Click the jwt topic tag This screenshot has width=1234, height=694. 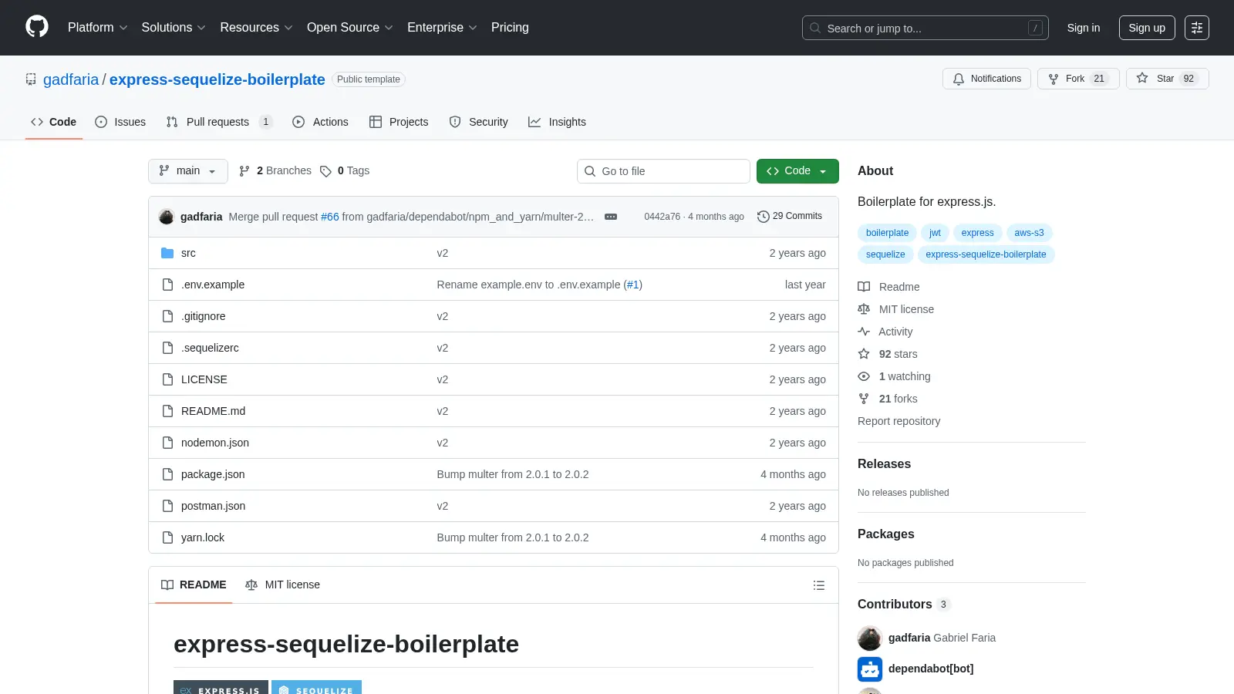click(935, 233)
